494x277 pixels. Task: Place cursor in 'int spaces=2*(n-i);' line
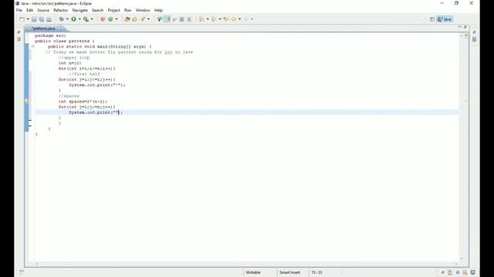coord(83,102)
